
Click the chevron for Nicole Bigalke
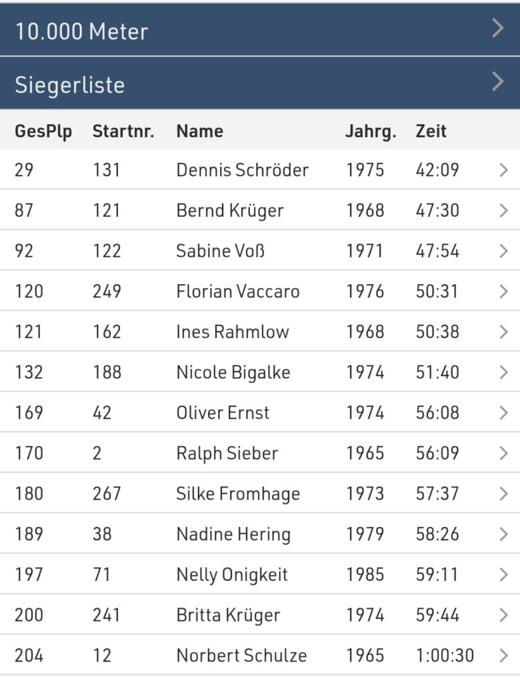coord(503,372)
